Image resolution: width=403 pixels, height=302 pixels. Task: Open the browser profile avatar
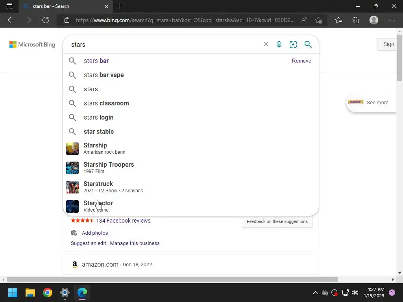(374, 20)
